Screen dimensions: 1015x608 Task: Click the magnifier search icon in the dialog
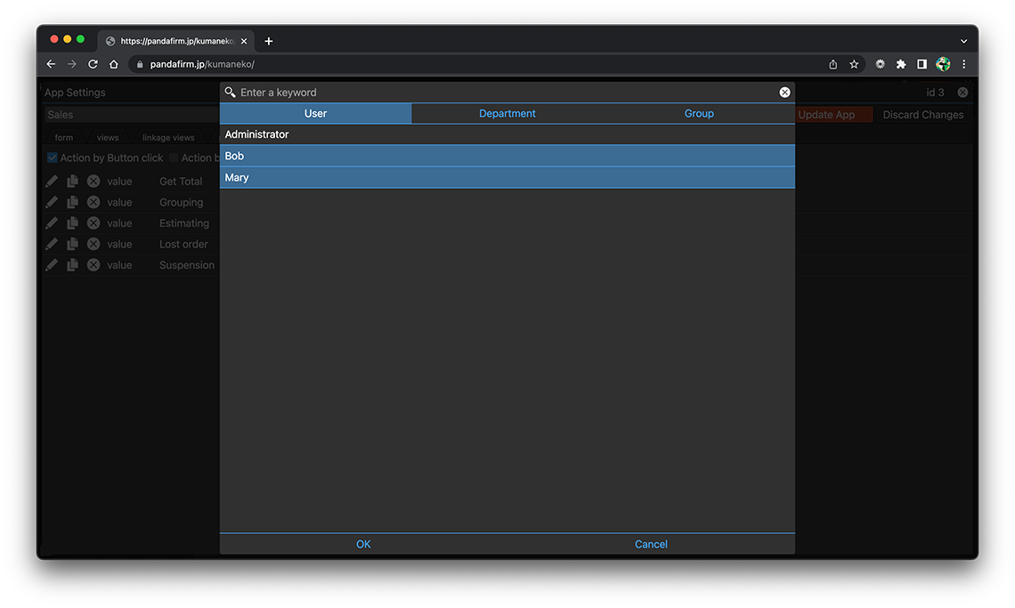[231, 93]
